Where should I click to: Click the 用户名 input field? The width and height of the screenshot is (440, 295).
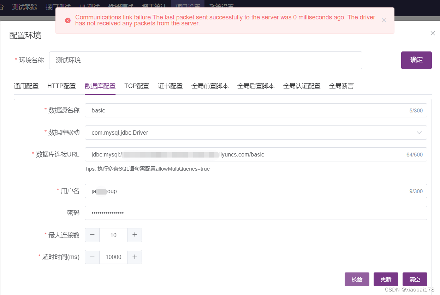click(256, 191)
